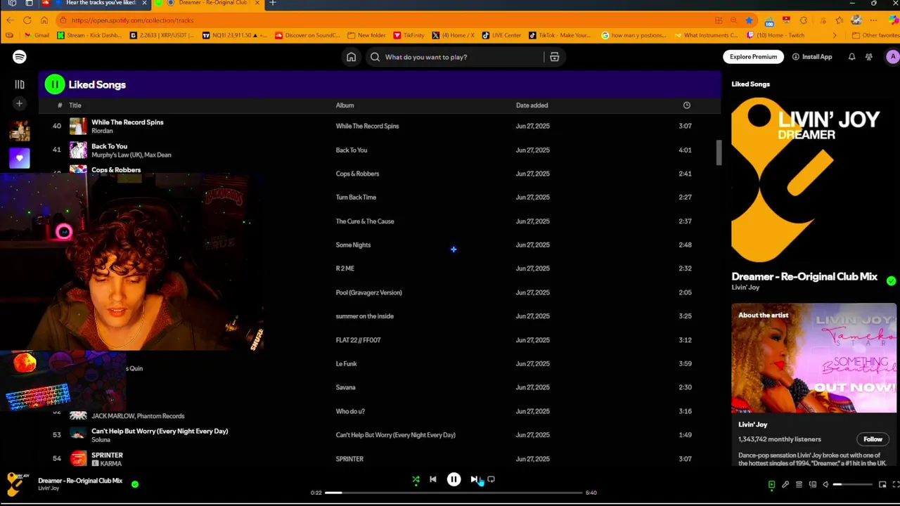This screenshot has width=900, height=506.
Task: Follow the artist Livin' Joy
Action: coord(873,439)
